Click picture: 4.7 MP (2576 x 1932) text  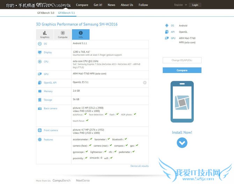click(88, 130)
